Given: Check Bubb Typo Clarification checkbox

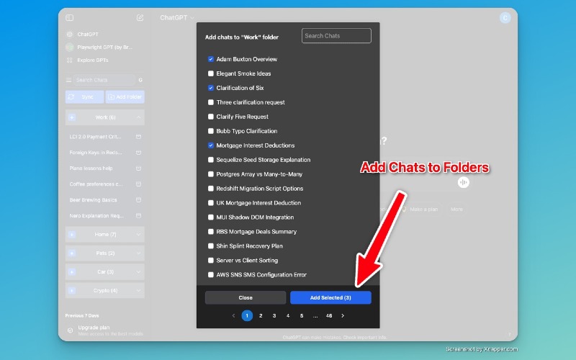Looking at the screenshot, I should coord(210,131).
